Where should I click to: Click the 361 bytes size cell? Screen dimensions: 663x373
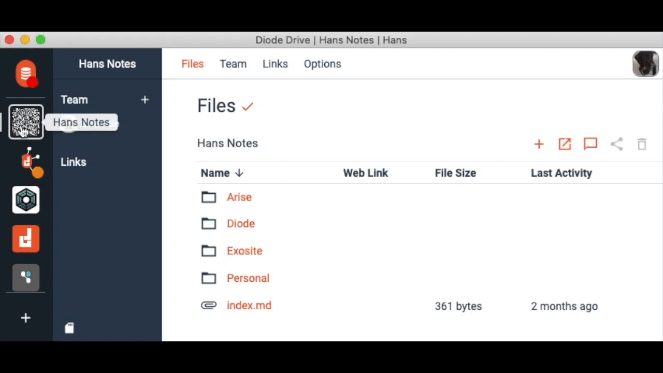click(x=458, y=306)
